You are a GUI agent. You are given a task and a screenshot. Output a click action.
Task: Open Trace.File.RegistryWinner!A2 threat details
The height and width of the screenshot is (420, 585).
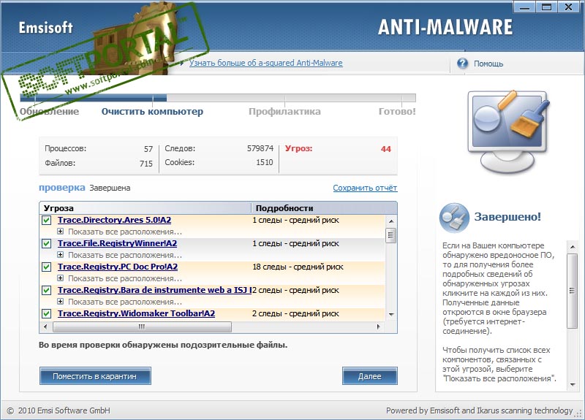117,243
